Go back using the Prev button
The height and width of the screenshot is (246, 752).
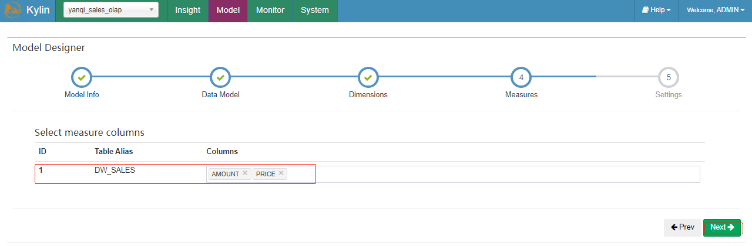point(682,227)
